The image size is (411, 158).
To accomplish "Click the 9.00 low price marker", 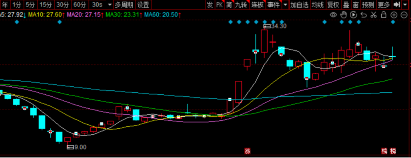I will (77, 147).
